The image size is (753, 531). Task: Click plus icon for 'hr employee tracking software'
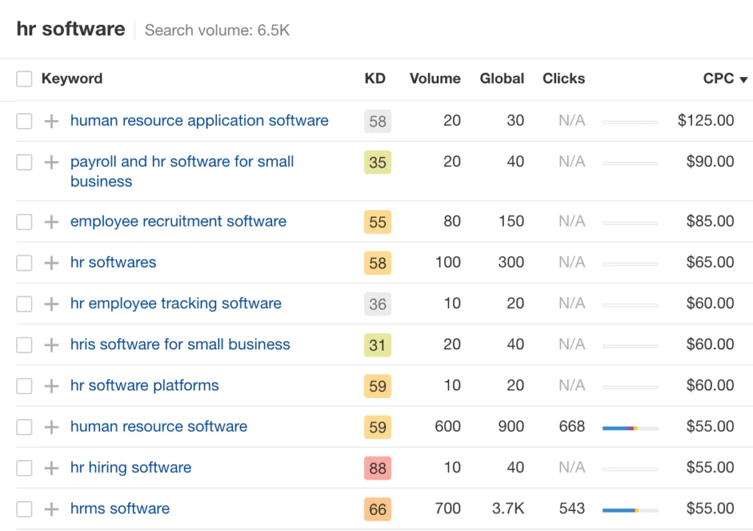[51, 304]
